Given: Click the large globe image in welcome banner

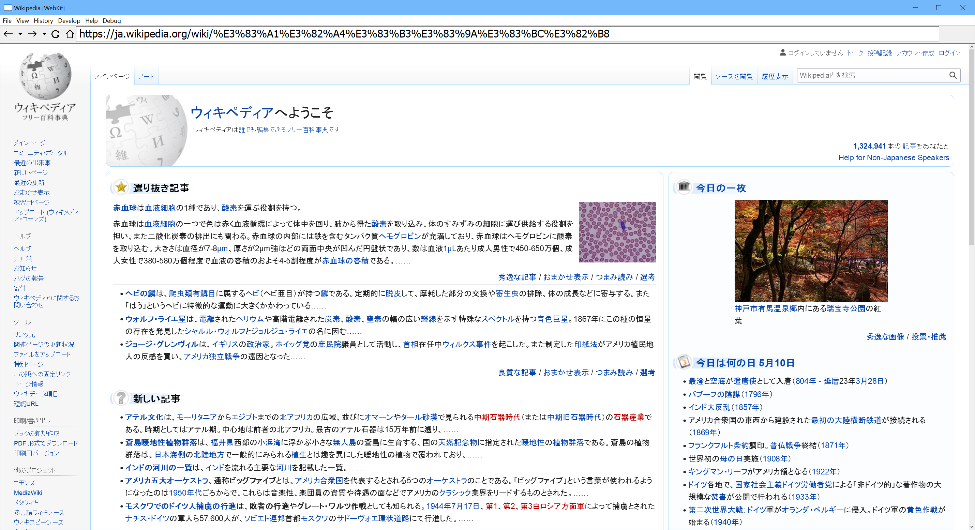Looking at the screenshot, I should click(147, 131).
